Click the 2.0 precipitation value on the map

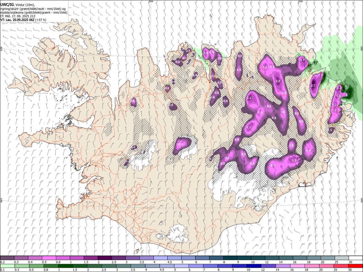click(x=278, y=81)
